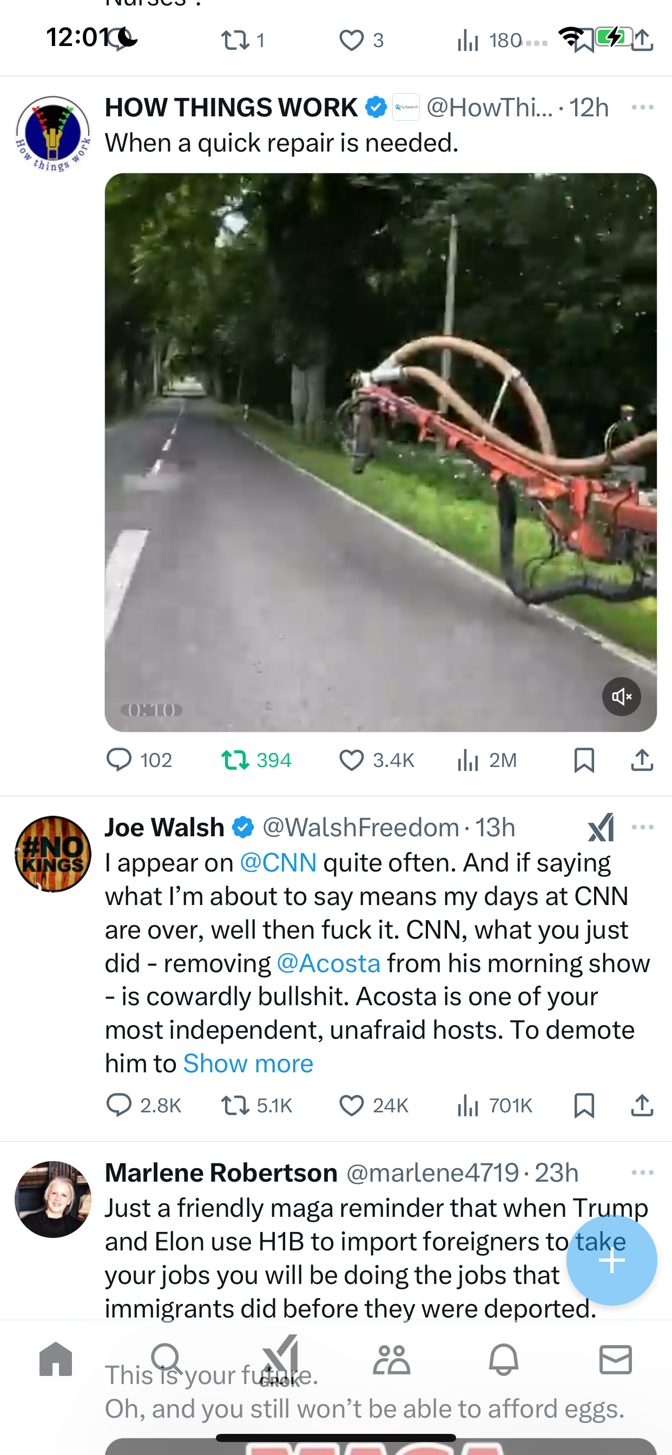This screenshot has width=672, height=1455.
Task: Open the Search tab
Action: (167, 1359)
